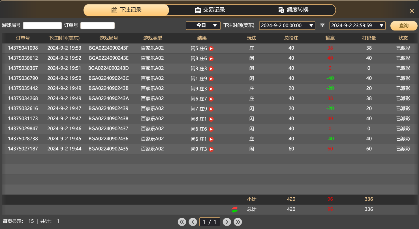Jump to last page with double-arrow icon

[x=238, y=222]
